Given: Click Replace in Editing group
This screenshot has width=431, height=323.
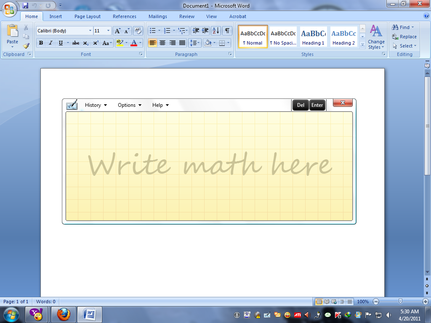Looking at the screenshot, I should pyautogui.click(x=404, y=37).
